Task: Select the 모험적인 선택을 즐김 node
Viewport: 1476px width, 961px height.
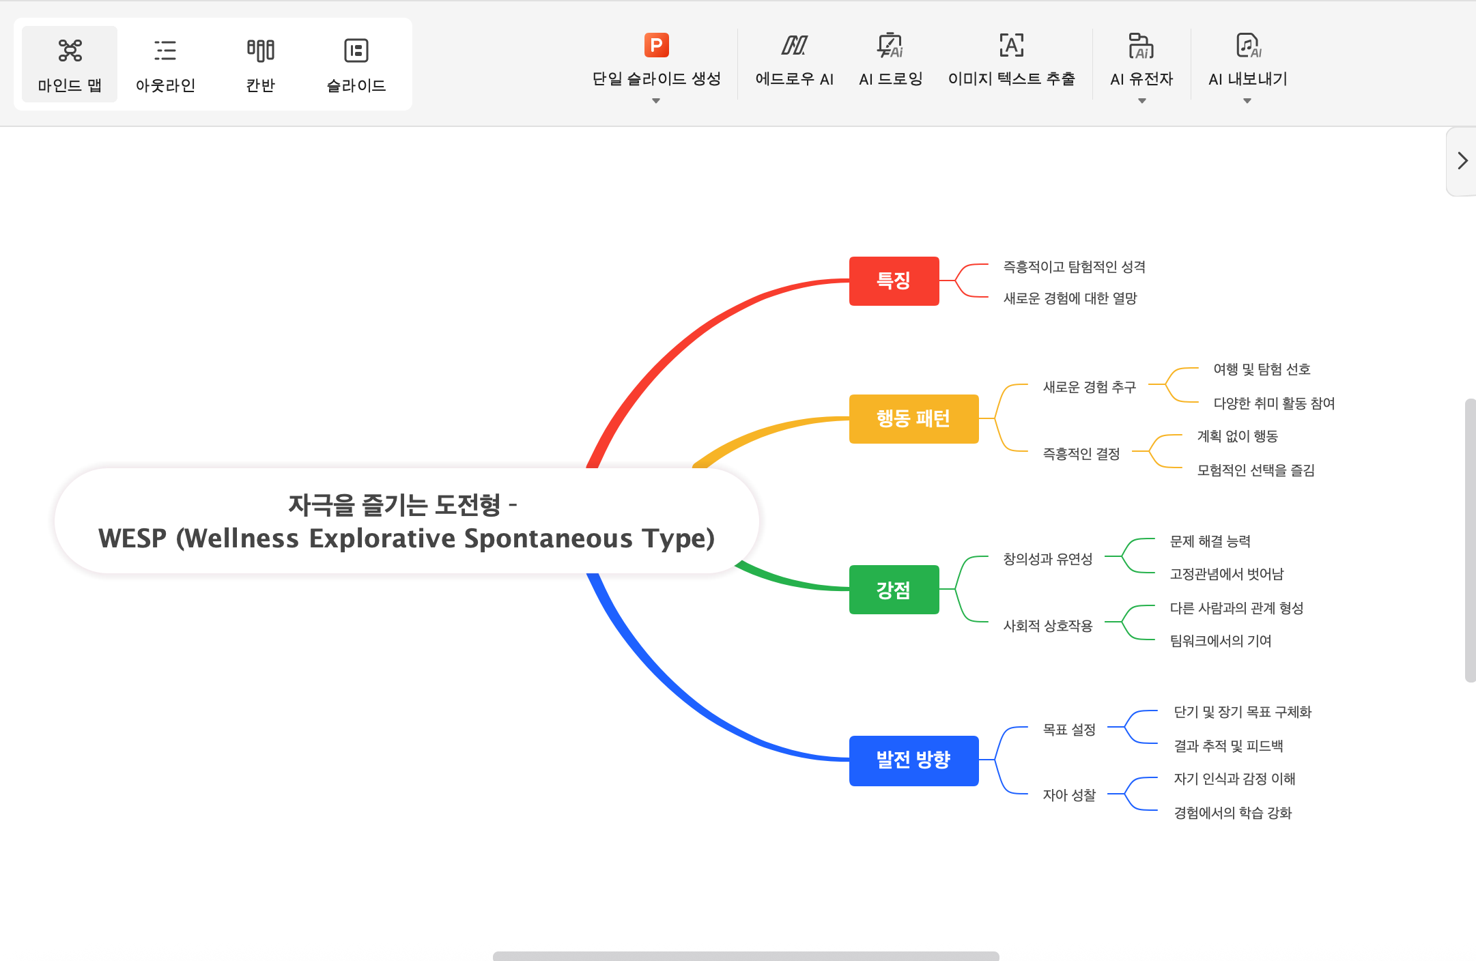Action: pyautogui.click(x=1255, y=470)
